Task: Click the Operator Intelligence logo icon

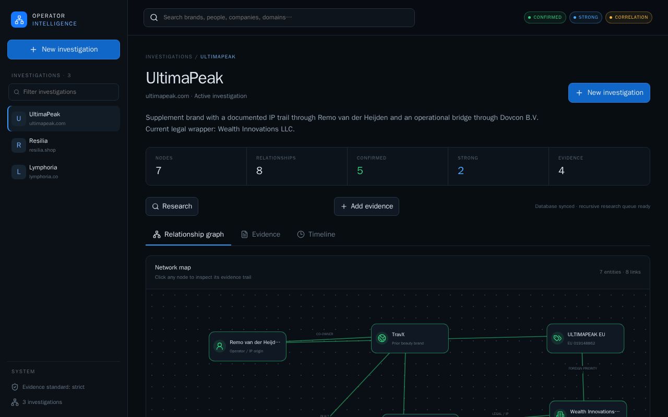Action: (19, 19)
